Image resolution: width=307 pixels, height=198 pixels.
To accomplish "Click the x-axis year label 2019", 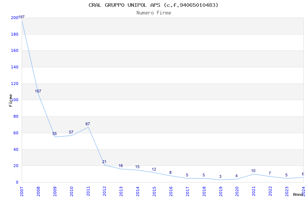I will 221,192.
